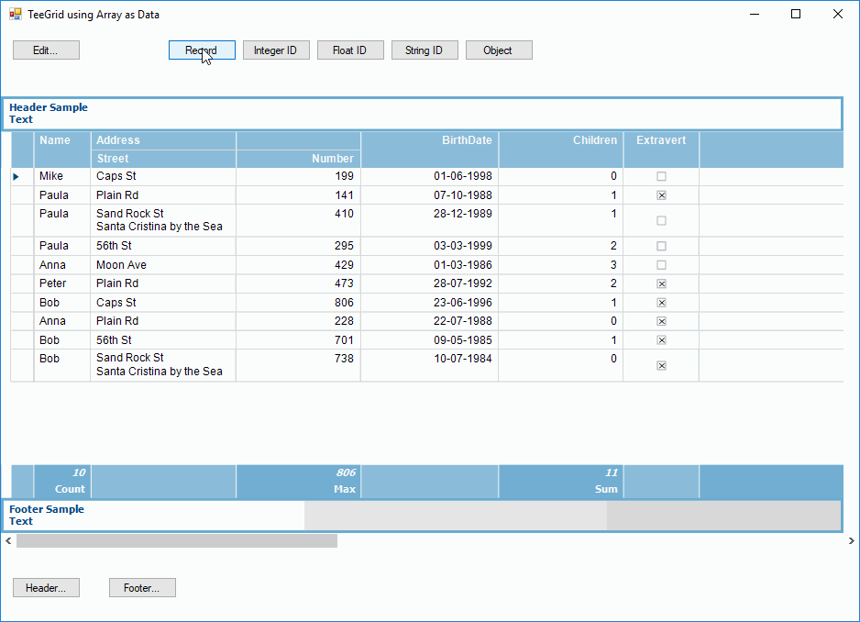Maximize the TeeGrid window
860x622 pixels.
point(795,15)
